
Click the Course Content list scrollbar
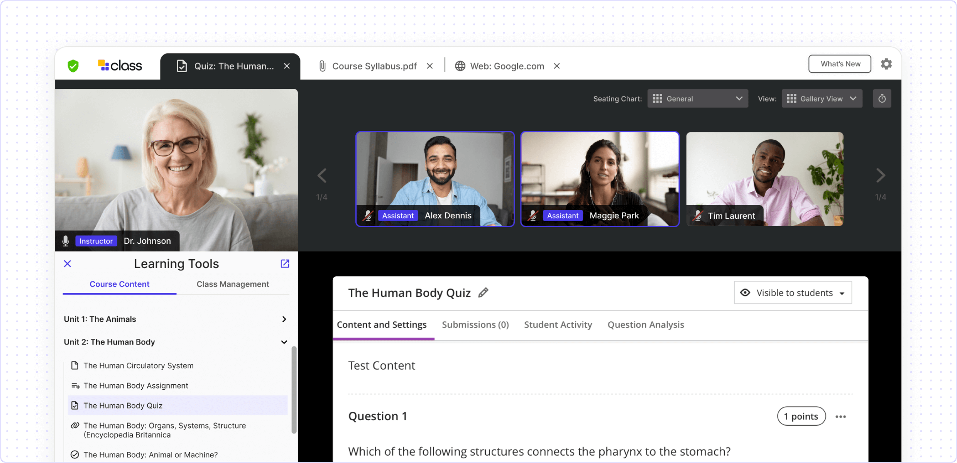pyautogui.click(x=294, y=390)
